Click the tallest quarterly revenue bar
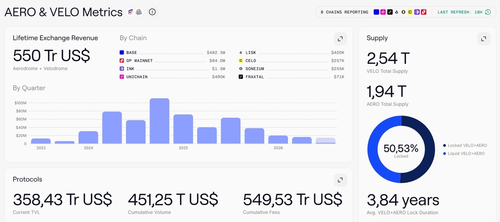The width and height of the screenshot is (500, 222). point(159,121)
